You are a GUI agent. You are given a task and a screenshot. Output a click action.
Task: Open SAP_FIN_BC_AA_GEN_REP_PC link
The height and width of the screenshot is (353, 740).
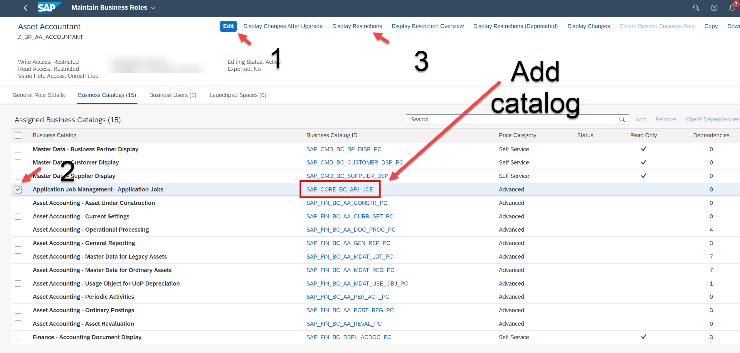pyautogui.click(x=348, y=243)
